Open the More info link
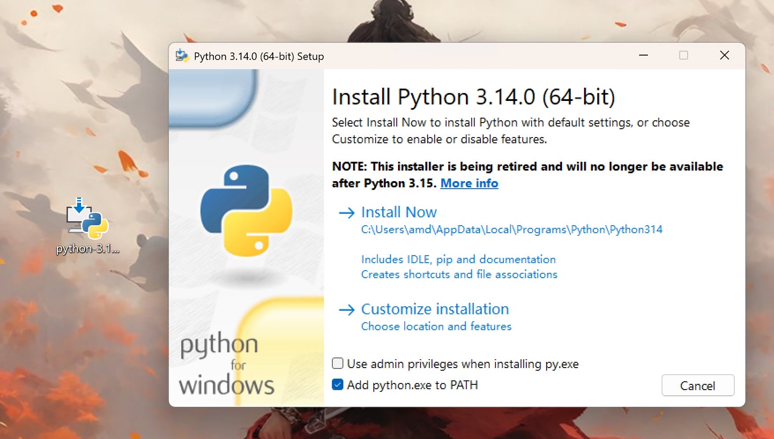Screen dimensions: 774x439 469,183
